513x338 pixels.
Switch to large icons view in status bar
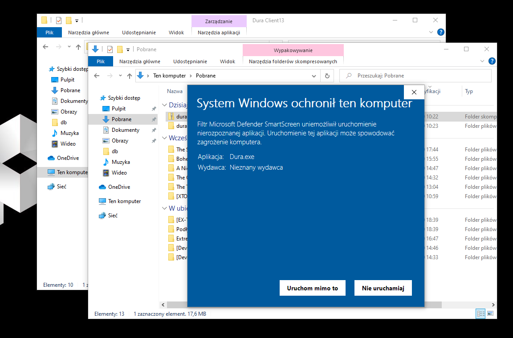490,314
